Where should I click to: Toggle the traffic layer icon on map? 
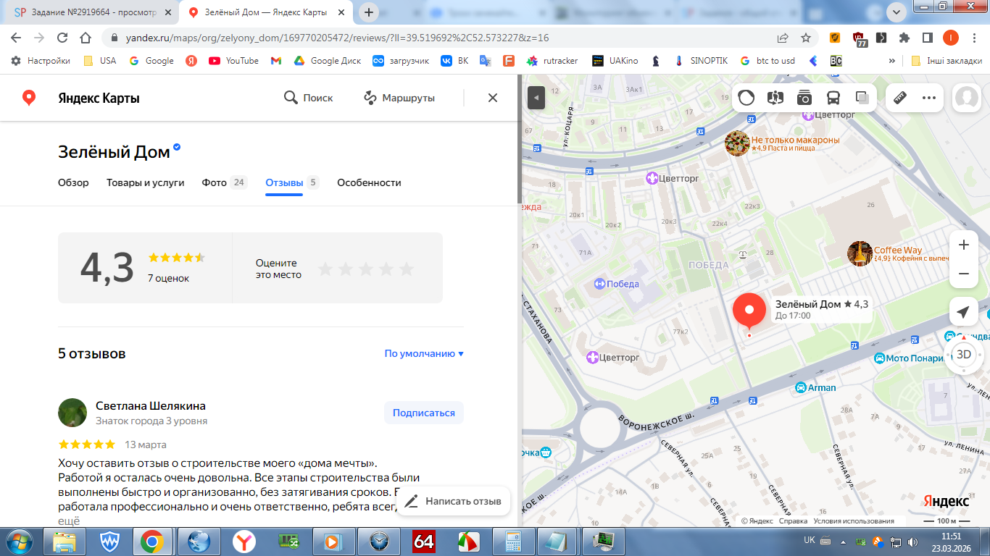[746, 98]
